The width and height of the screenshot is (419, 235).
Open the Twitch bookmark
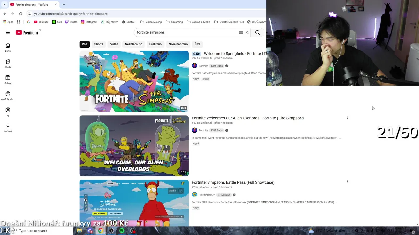pos(71,22)
